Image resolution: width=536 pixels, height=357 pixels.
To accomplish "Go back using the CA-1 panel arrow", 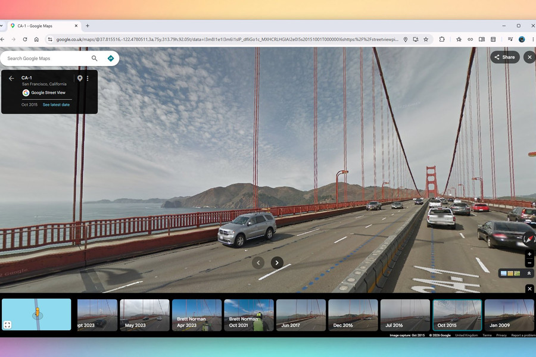I will pos(11,78).
